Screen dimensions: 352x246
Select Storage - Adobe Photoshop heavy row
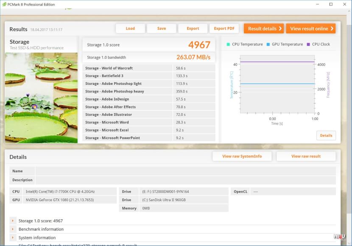(149, 91)
